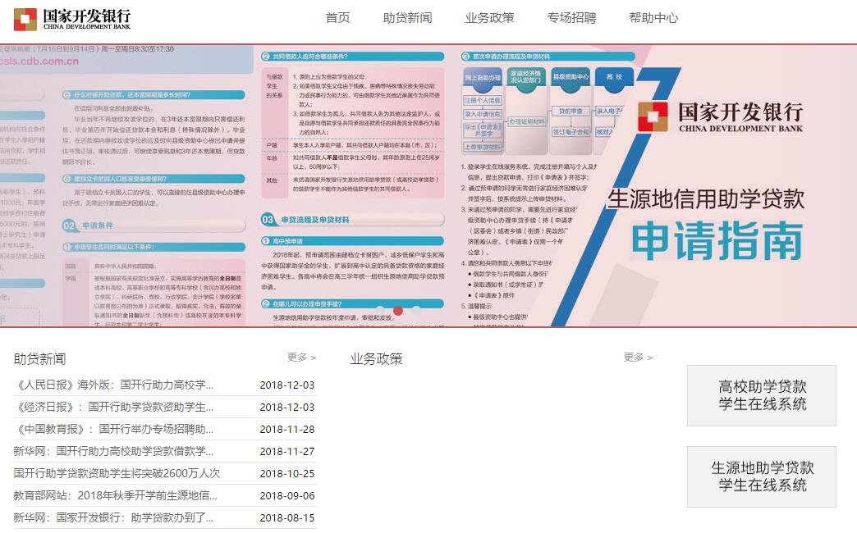This screenshot has height=533, width=857.
Task: Open 《人民日报》海外版 news article
Action: pos(113,385)
